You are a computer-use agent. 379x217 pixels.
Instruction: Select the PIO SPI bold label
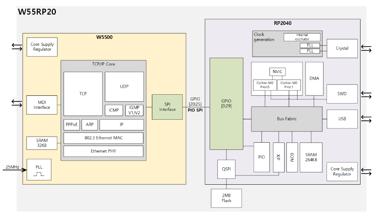tap(195, 110)
